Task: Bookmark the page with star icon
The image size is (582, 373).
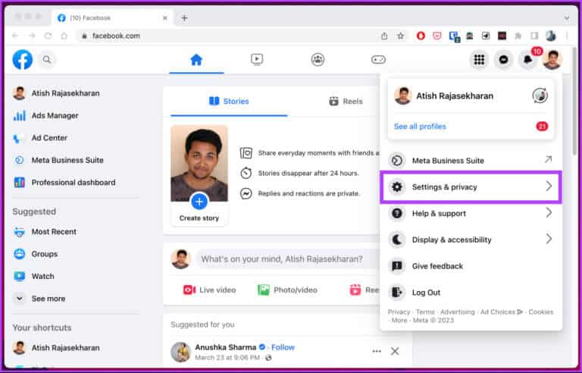Action: (x=400, y=36)
